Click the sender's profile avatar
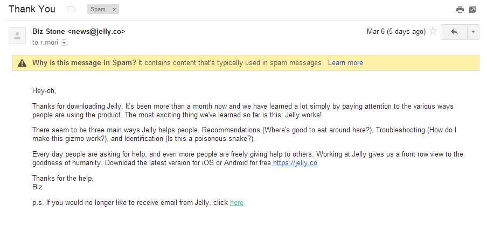 click(x=17, y=36)
